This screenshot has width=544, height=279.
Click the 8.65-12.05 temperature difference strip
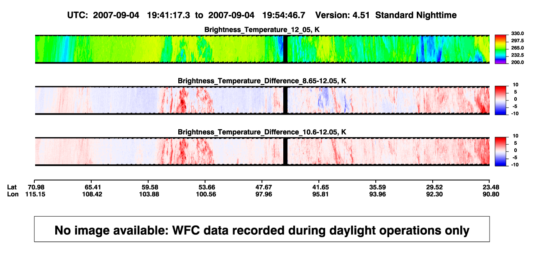[x=262, y=100]
